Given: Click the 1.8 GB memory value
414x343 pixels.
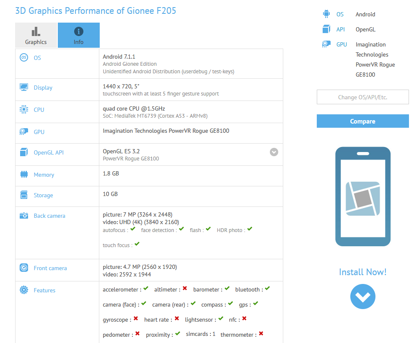Looking at the screenshot, I should 111,173.
